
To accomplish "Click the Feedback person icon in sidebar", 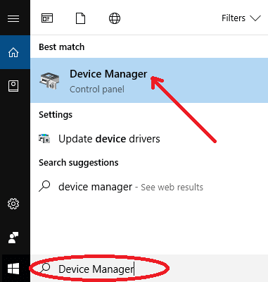I will click(13, 238).
